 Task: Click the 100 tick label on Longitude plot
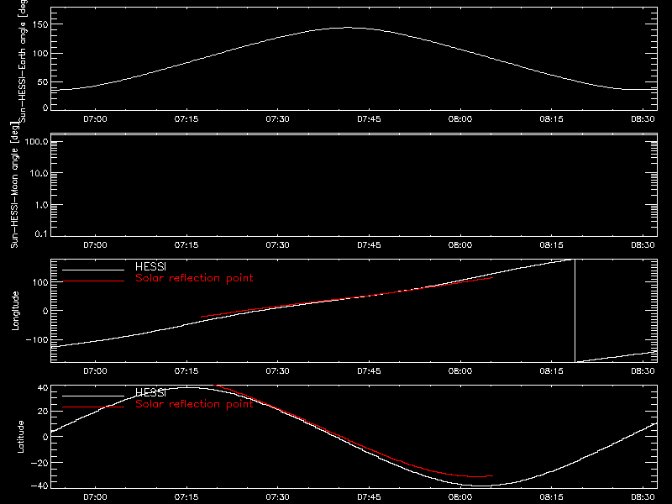(x=40, y=282)
